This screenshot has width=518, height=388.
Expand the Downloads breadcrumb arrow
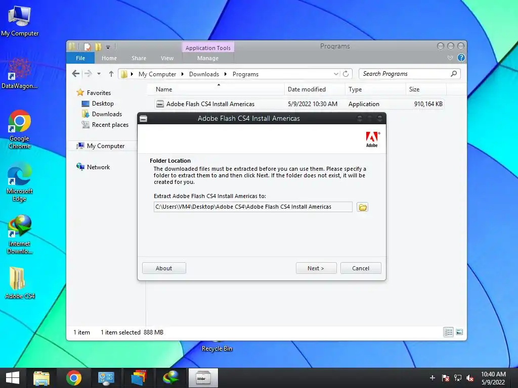click(225, 74)
